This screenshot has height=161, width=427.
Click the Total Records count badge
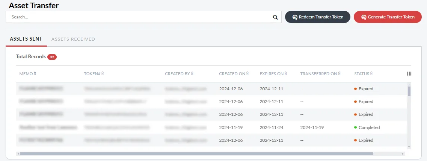coord(52,57)
